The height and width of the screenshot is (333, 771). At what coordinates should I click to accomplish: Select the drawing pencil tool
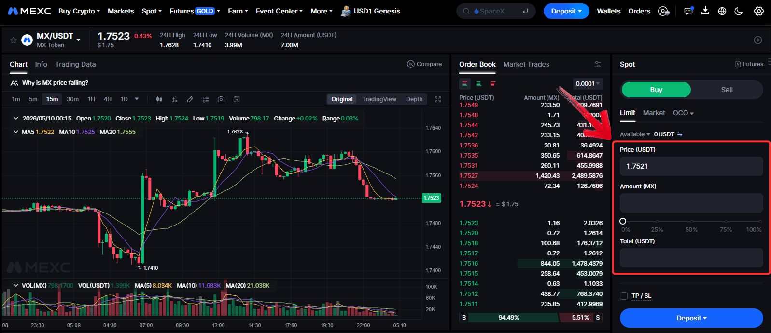tap(190, 99)
